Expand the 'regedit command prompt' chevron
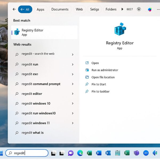 click(x=73, y=84)
